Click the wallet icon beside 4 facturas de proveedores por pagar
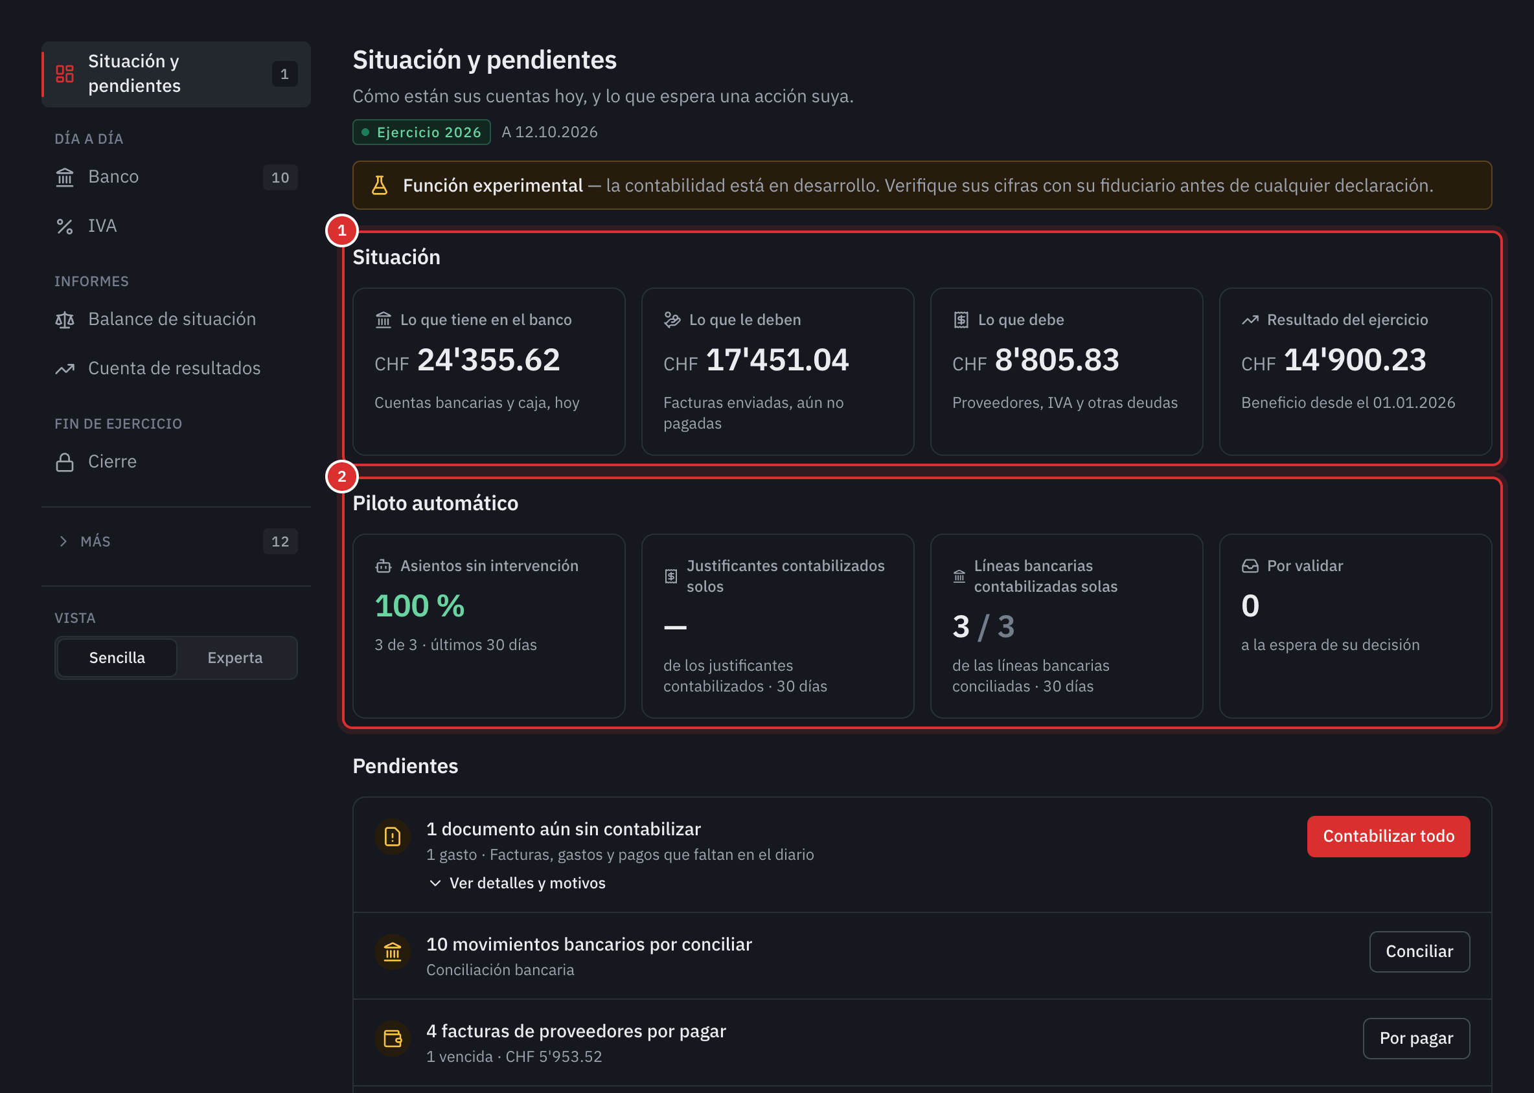Screen dimensions: 1534x1093 click(x=393, y=1039)
